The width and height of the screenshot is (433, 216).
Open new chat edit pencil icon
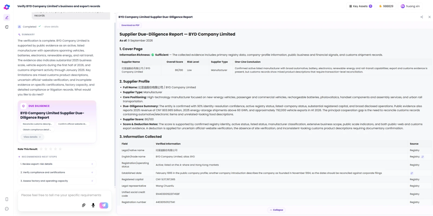pyautogui.click(x=7, y=18)
